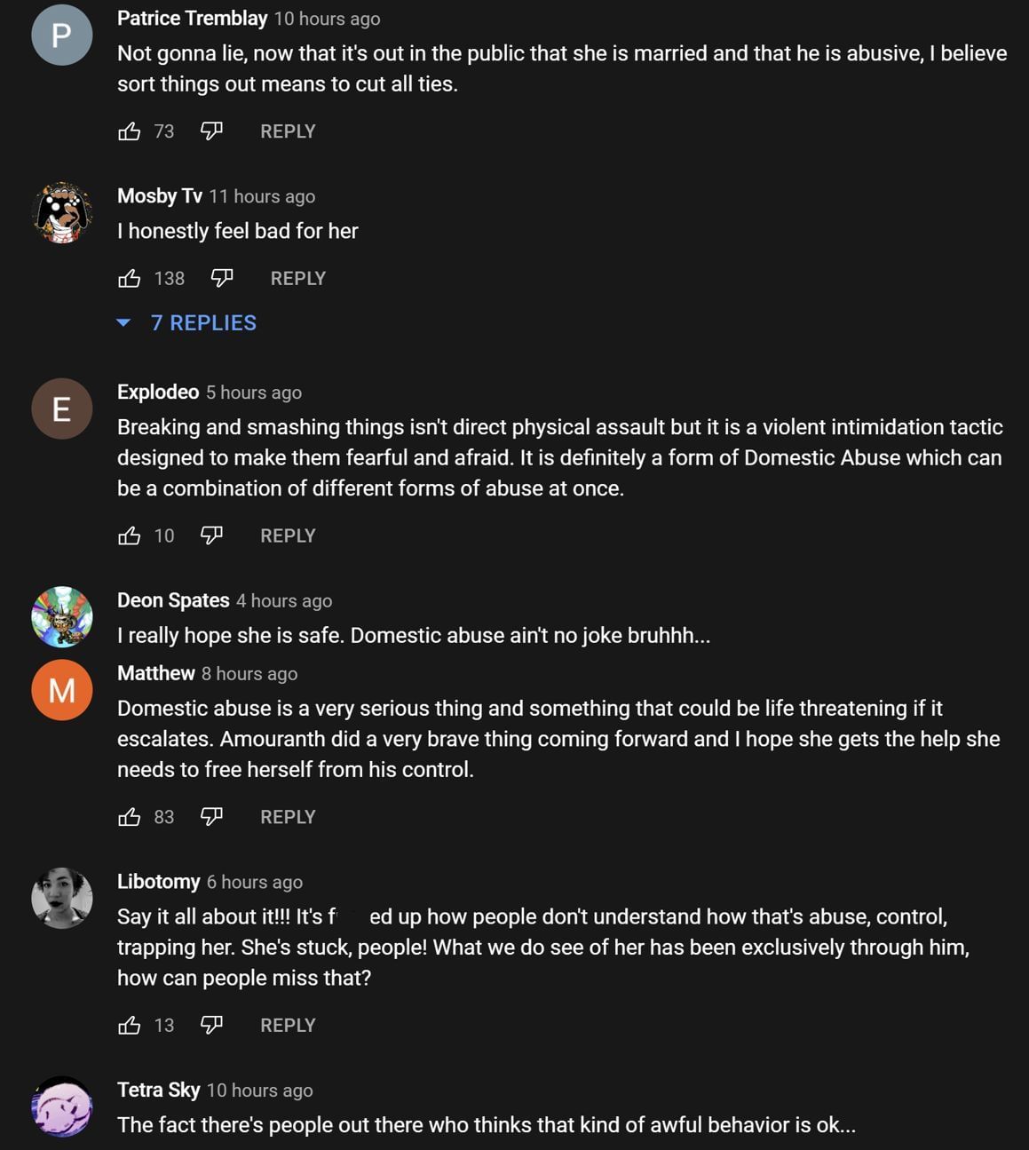Like Libotomy's comment

131,1025
